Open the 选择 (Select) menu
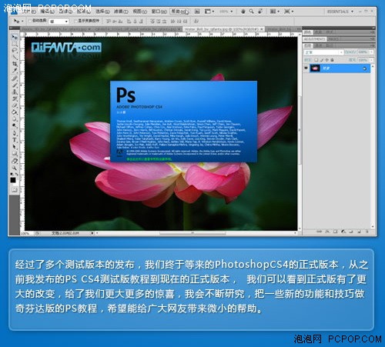This screenshot has height=347, width=385. point(102,12)
